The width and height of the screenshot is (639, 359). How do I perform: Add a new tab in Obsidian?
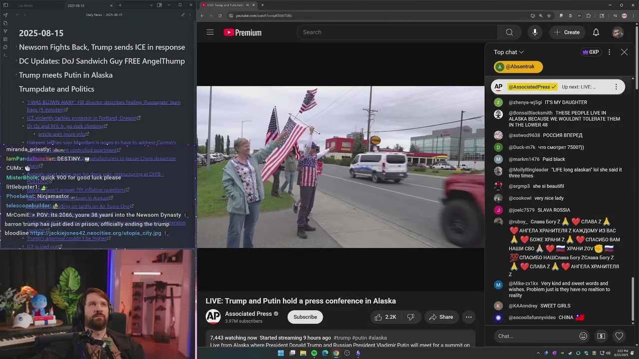(120, 5)
